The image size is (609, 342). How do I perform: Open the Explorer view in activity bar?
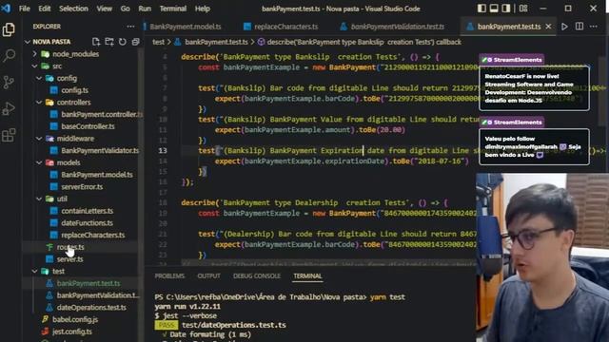(9, 29)
